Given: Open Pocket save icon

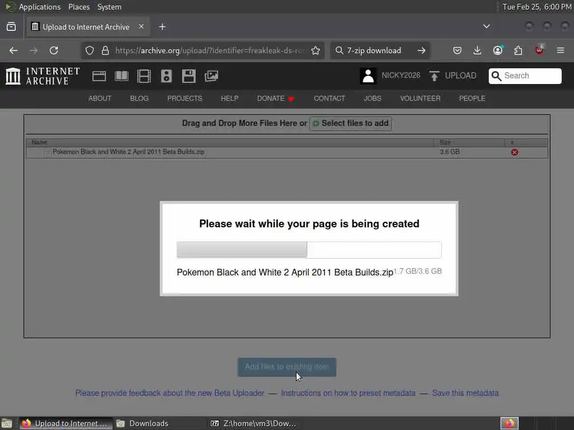Looking at the screenshot, I should tap(457, 50).
